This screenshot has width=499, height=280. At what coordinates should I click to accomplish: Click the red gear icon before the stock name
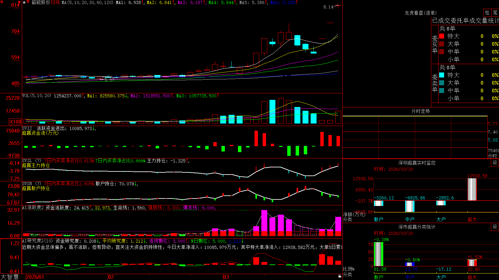tap(28, 2)
